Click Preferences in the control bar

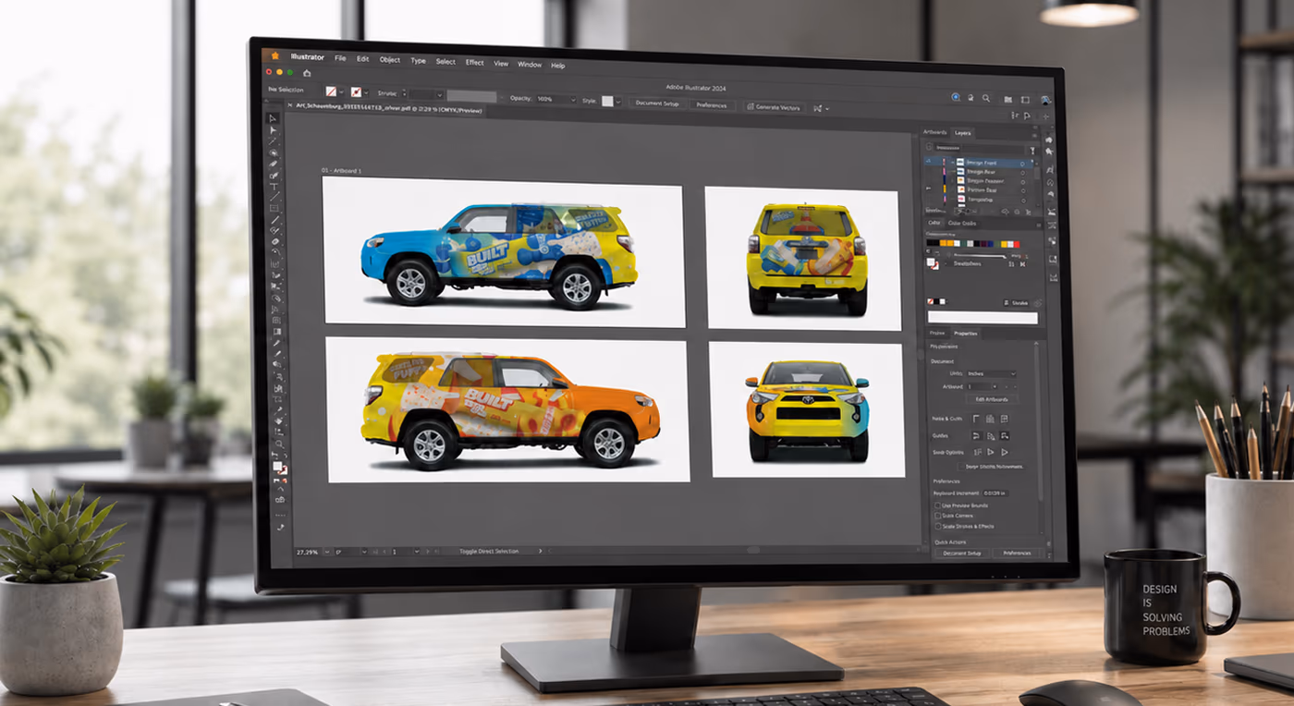(712, 105)
